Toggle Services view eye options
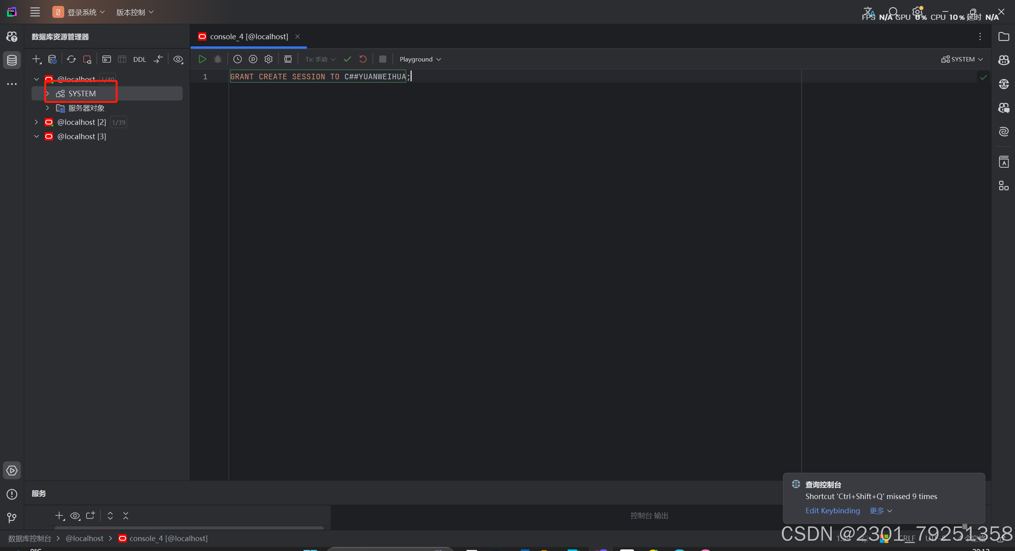This screenshot has height=551, width=1015. [75, 516]
